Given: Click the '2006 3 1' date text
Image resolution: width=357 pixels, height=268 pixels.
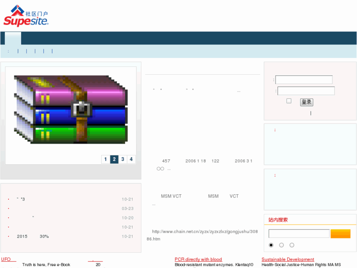Looking at the screenshot, I should [244, 161].
